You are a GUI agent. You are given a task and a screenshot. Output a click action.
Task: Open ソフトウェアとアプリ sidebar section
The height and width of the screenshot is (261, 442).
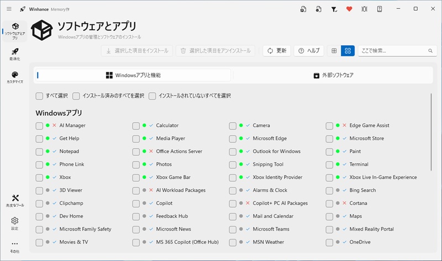[15, 31]
